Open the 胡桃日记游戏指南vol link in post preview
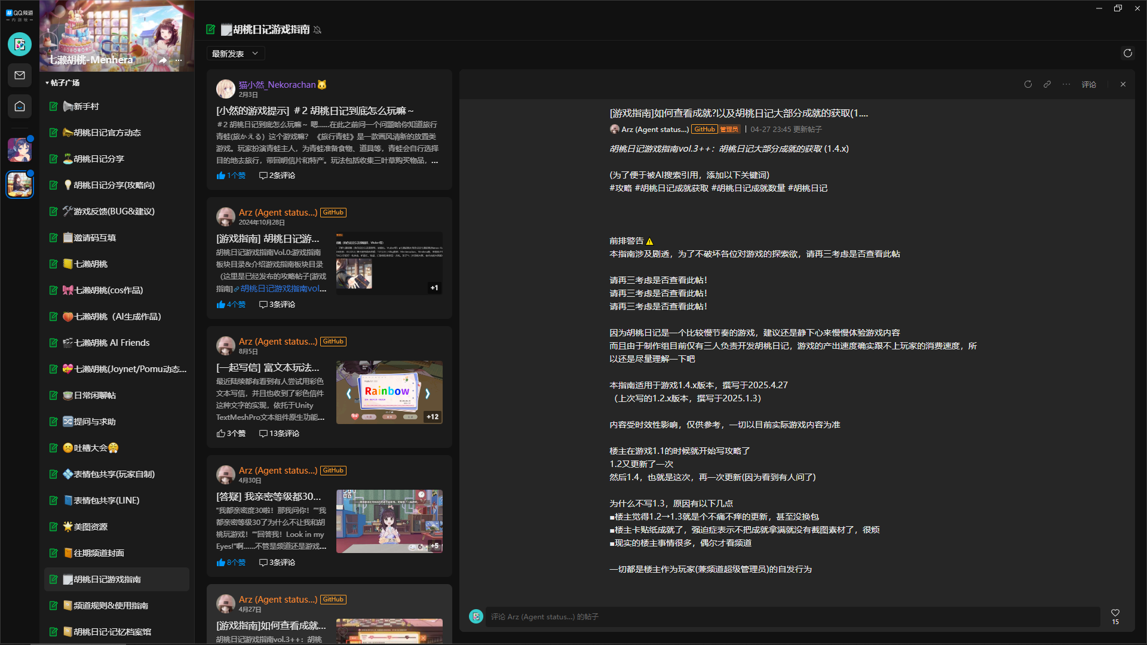 (x=281, y=289)
